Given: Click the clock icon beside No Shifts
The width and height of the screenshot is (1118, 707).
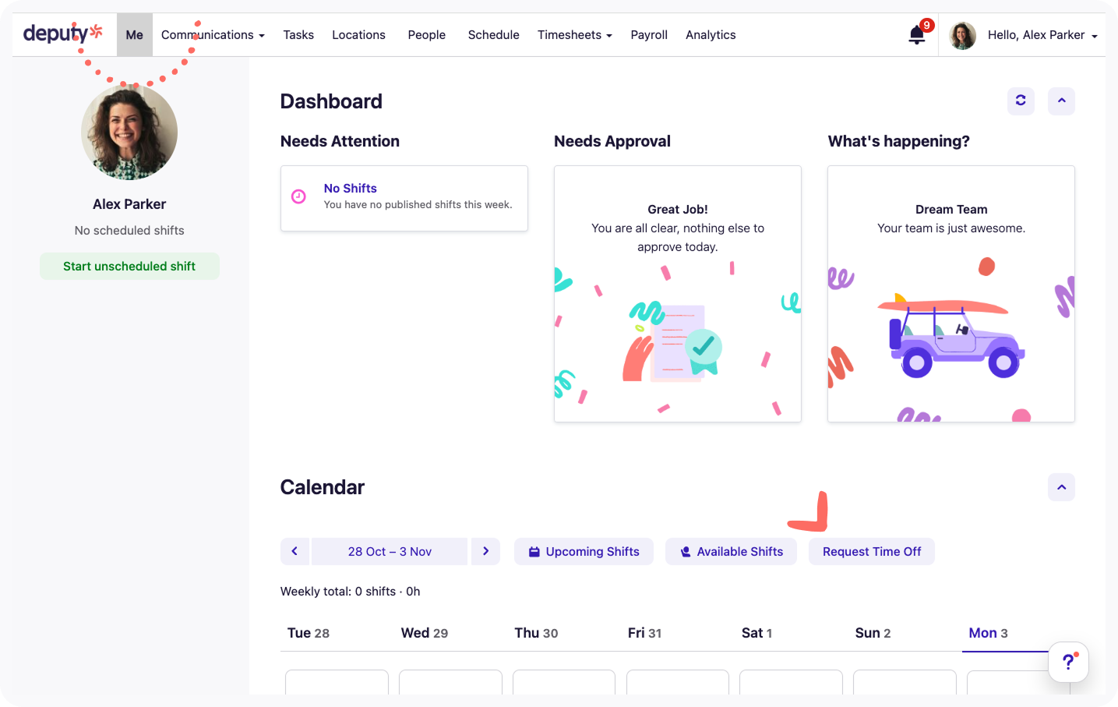Looking at the screenshot, I should (x=298, y=196).
